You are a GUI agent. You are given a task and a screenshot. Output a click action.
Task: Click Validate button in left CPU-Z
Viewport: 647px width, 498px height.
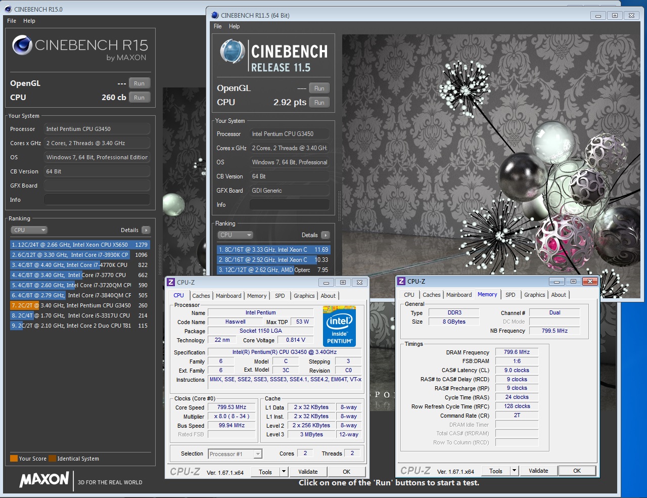308,472
